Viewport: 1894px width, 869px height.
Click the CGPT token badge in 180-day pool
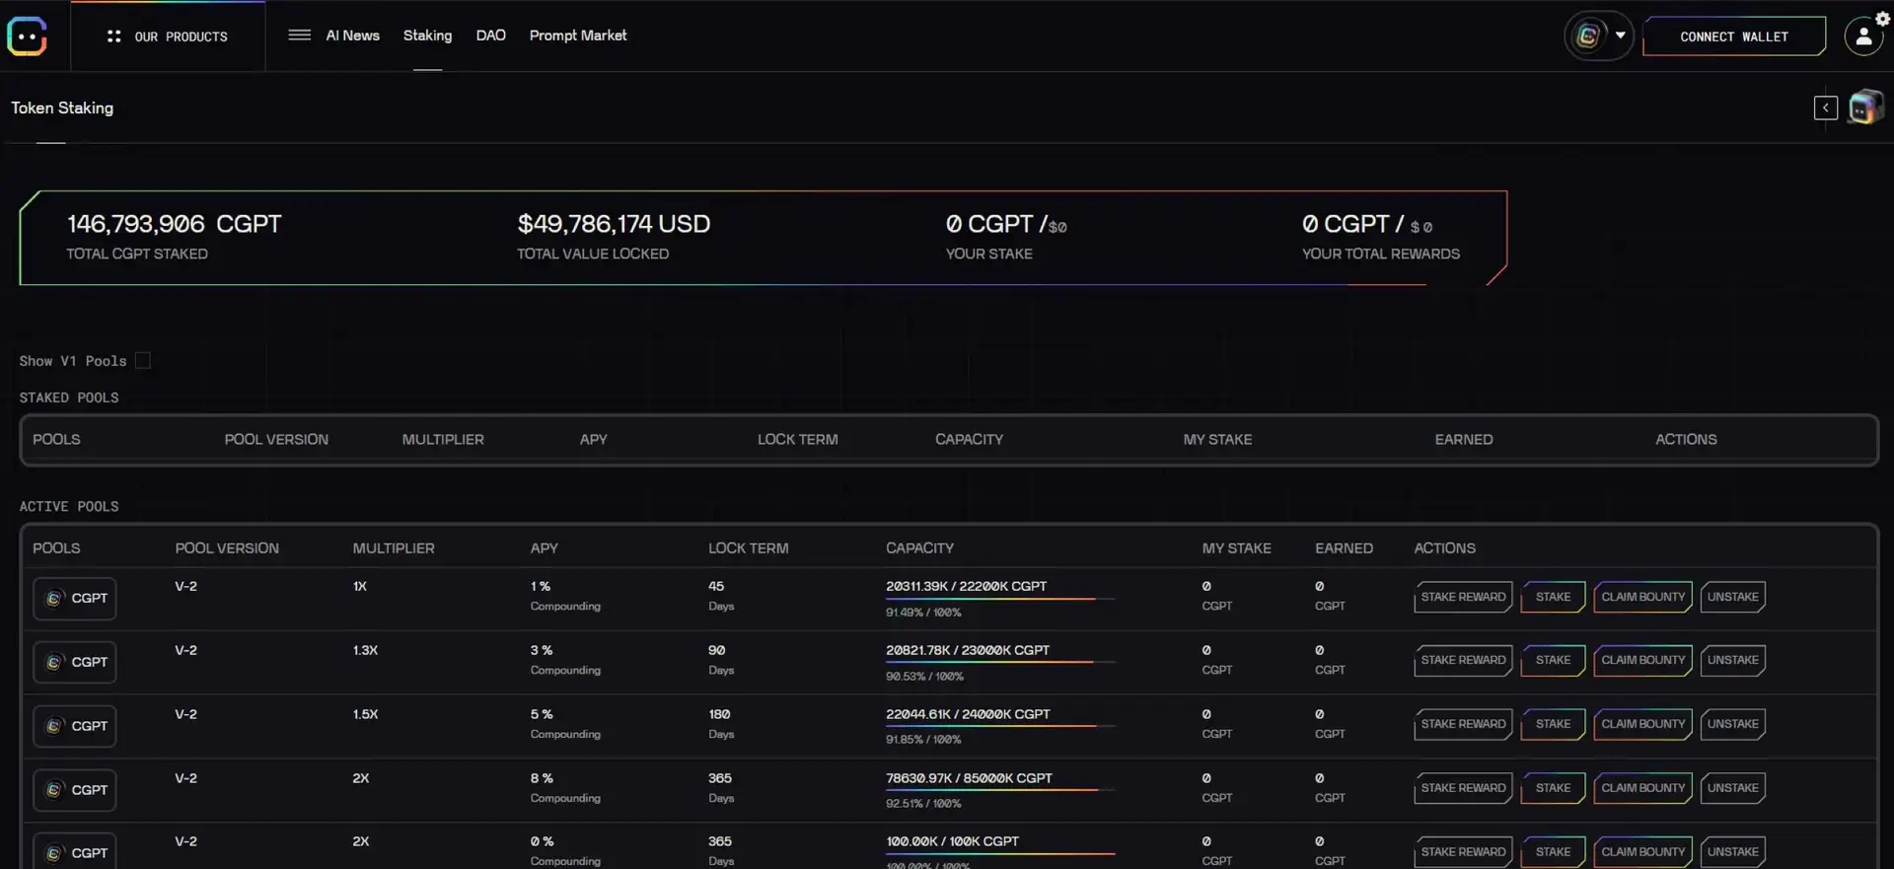coord(75,726)
